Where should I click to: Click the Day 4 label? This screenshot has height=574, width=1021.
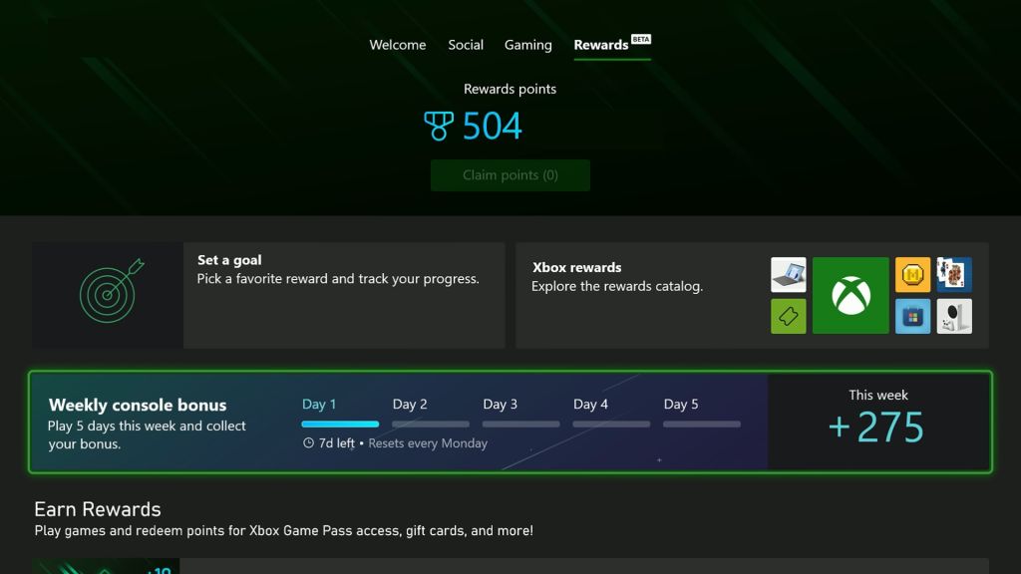point(590,405)
